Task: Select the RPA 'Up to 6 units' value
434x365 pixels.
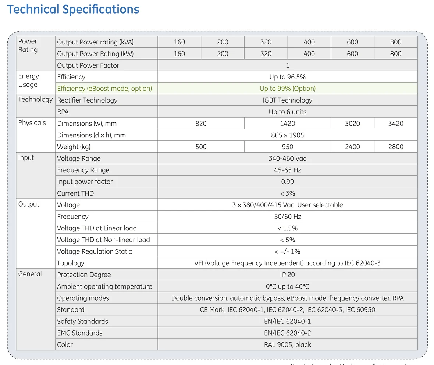Action: click(x=287, y=112)
